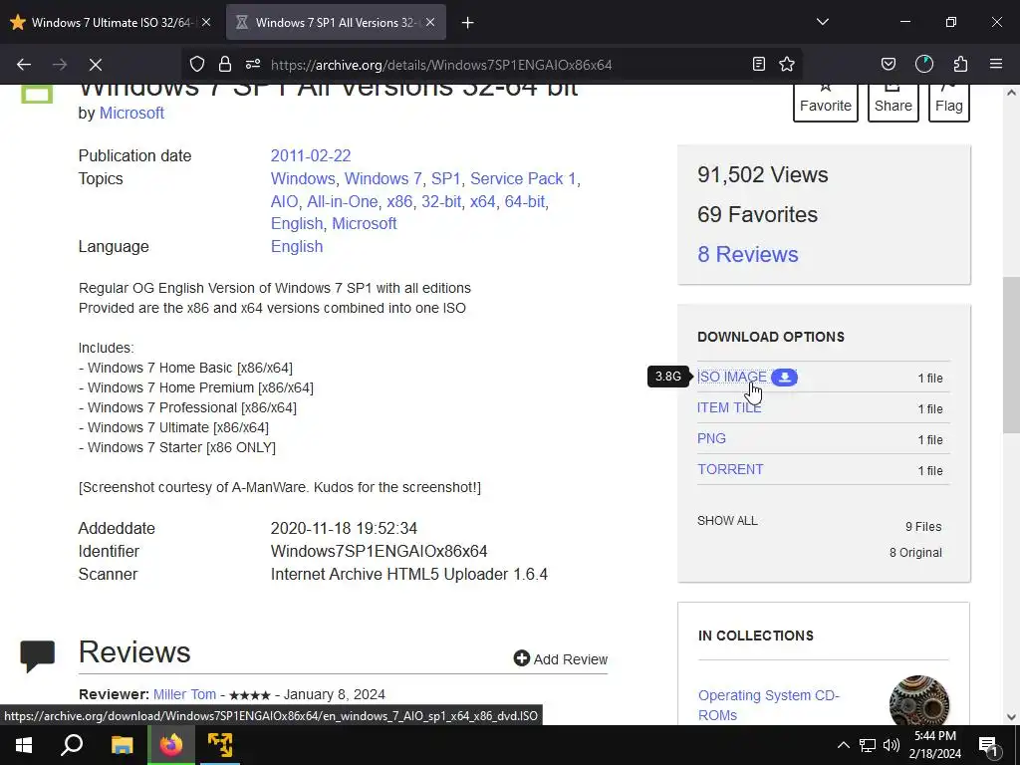The width and height of the screenshot is (1020, 765).
Task: Open reviewer Miller Tom profile link
Action: (184, 694)
